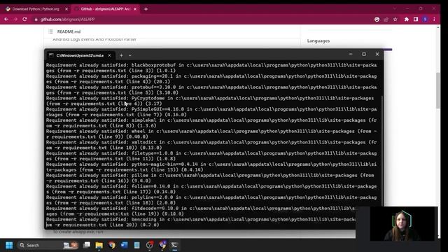The image size is (448, 252).
Task: Open the Terminal icon on the taskbar
Action: pos(174,245)
